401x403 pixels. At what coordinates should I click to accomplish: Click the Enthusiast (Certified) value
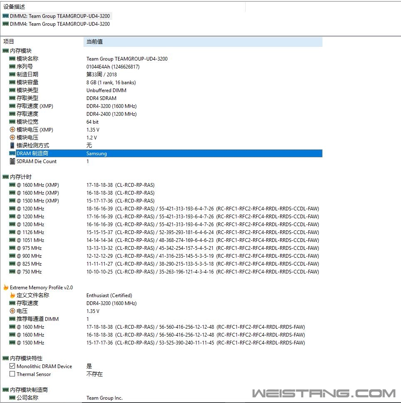109,296
